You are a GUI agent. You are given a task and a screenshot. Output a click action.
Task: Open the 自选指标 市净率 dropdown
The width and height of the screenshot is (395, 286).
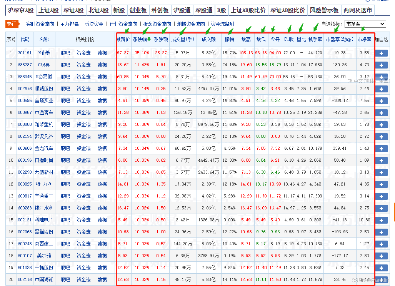click(x=365, y=24)
